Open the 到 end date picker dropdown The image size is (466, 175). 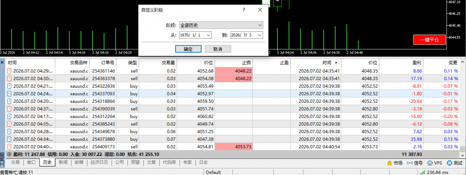[260, 35]
